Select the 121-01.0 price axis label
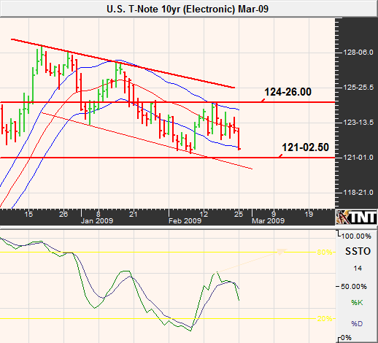The image size is (378, 343). tap(358, 158)
